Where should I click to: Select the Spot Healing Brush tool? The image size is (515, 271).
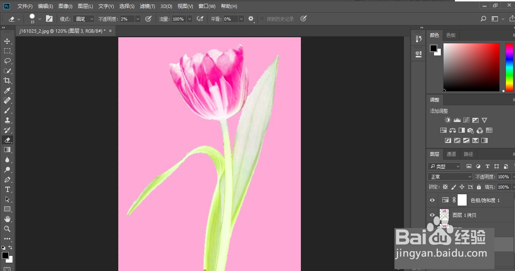point(7,100)
